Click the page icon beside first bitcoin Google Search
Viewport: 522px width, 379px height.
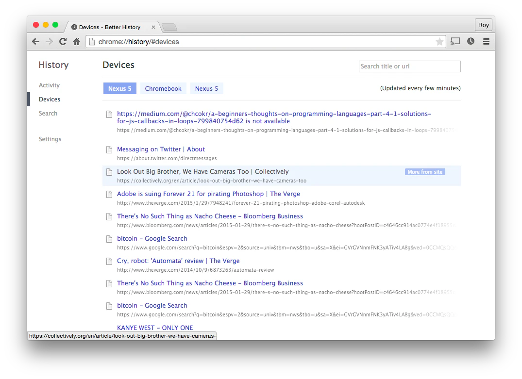(x=109, y=239)
